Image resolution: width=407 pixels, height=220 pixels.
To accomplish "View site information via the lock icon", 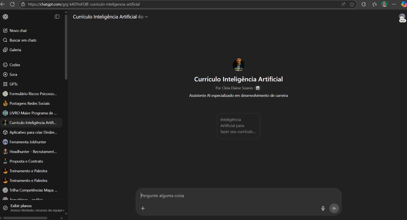I will tap(23, 4).
